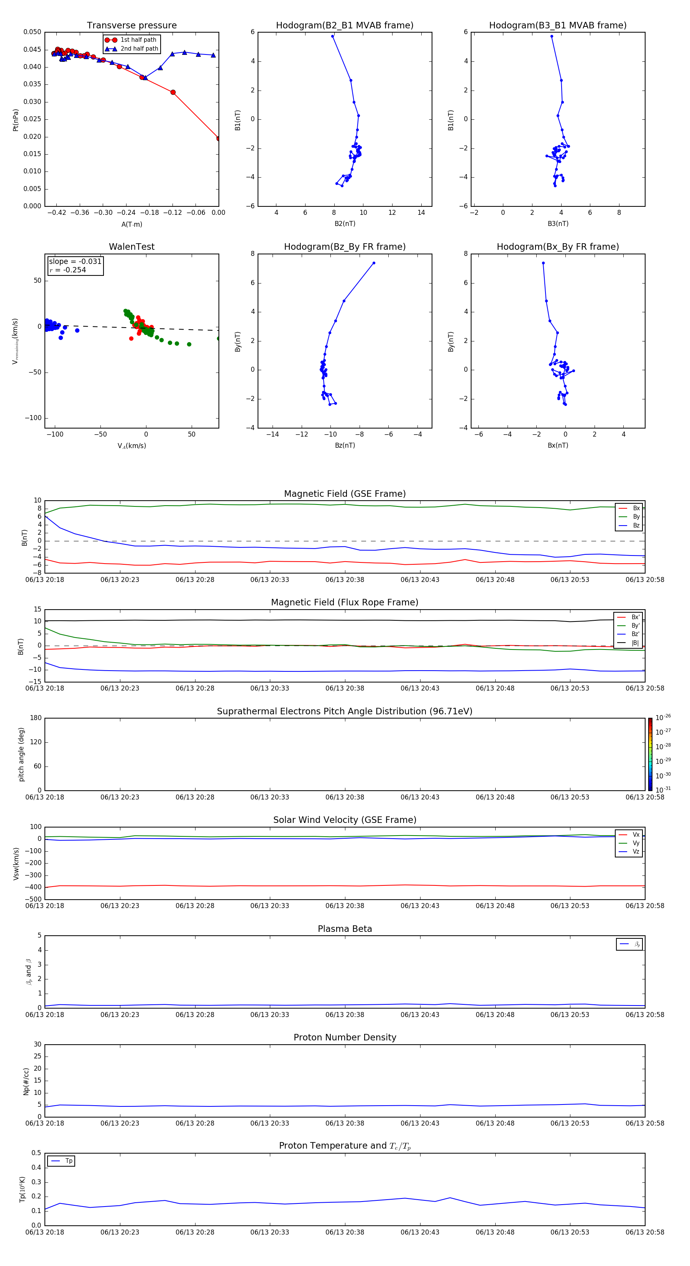Click the βp legend in Plasma Beta plot

[629, 944]
